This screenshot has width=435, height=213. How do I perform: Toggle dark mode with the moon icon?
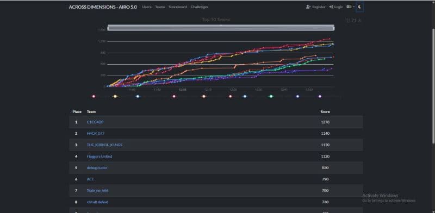point(359,7)
